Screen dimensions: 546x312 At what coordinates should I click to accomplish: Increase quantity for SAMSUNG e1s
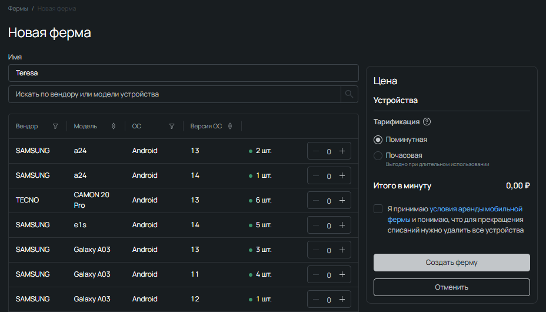click(x=342, y=225)
